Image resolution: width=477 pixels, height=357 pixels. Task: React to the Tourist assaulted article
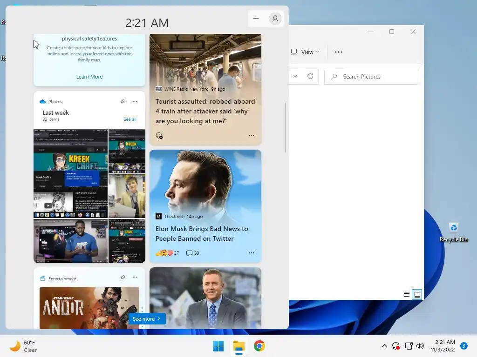pos(159,135)
